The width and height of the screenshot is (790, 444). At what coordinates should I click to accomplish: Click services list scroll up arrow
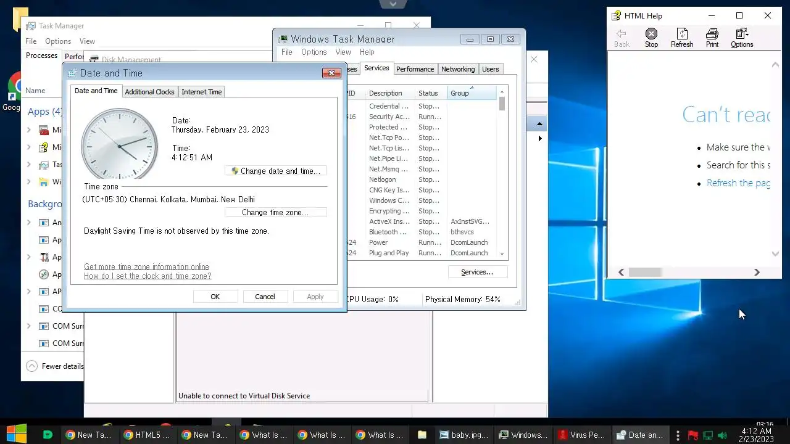pos(502,91)
